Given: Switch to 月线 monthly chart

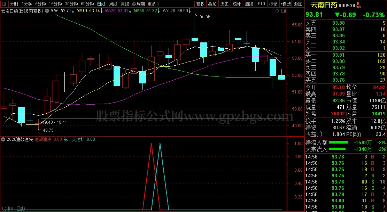Looking at the screenshot, I should 125,4.
